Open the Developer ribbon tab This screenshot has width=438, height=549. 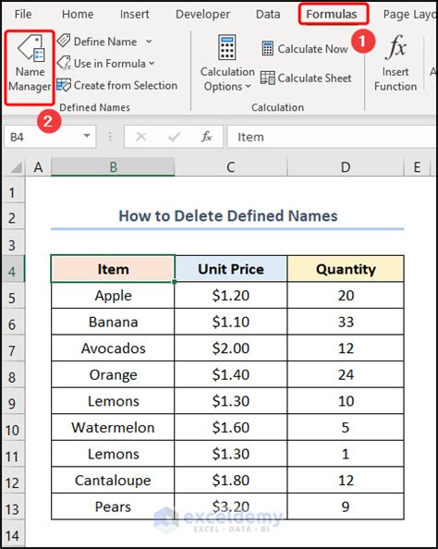coord(202,15)
